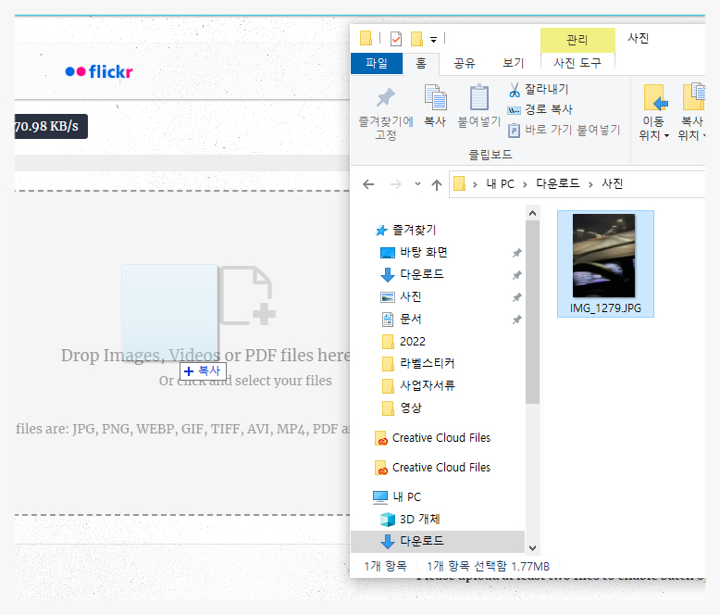Viewport: 720px width, 615px height.
Task: Select the 바탕 화면 (Desktop) folder
Action: 424,253
